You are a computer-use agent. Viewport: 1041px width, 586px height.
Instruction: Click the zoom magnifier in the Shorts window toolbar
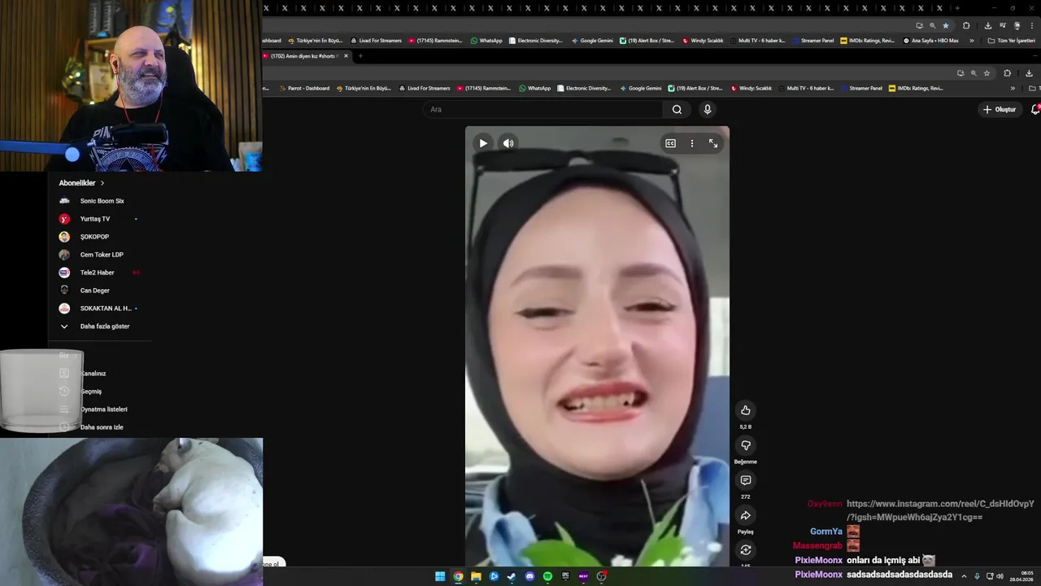coord(973,72)
